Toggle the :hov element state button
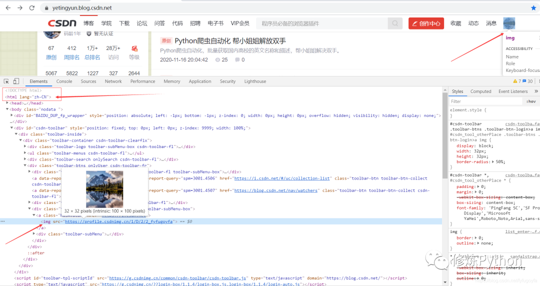 (x=531, y=101)
